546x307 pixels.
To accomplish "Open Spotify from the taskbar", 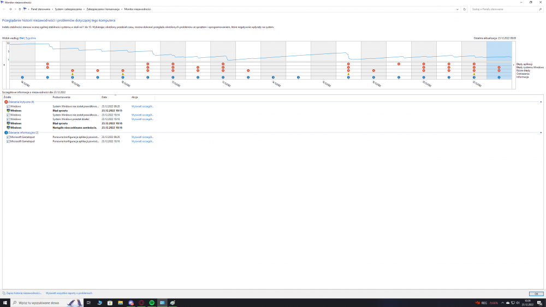I will click(151, 303).
